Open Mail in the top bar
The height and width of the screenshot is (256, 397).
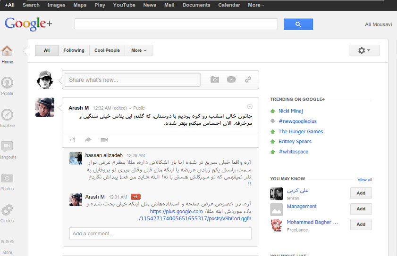point(169,5)
